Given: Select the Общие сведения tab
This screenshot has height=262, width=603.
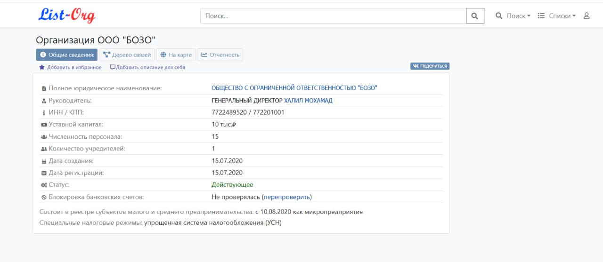Looking at the screenshot, I should 67,55.
